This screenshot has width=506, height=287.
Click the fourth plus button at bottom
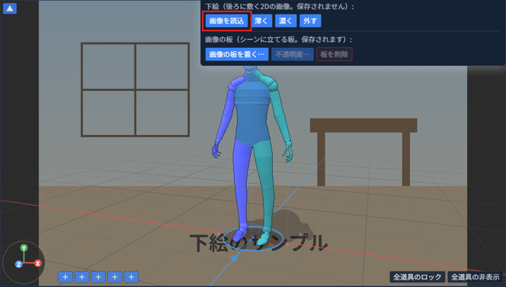(x=115, y=277)
